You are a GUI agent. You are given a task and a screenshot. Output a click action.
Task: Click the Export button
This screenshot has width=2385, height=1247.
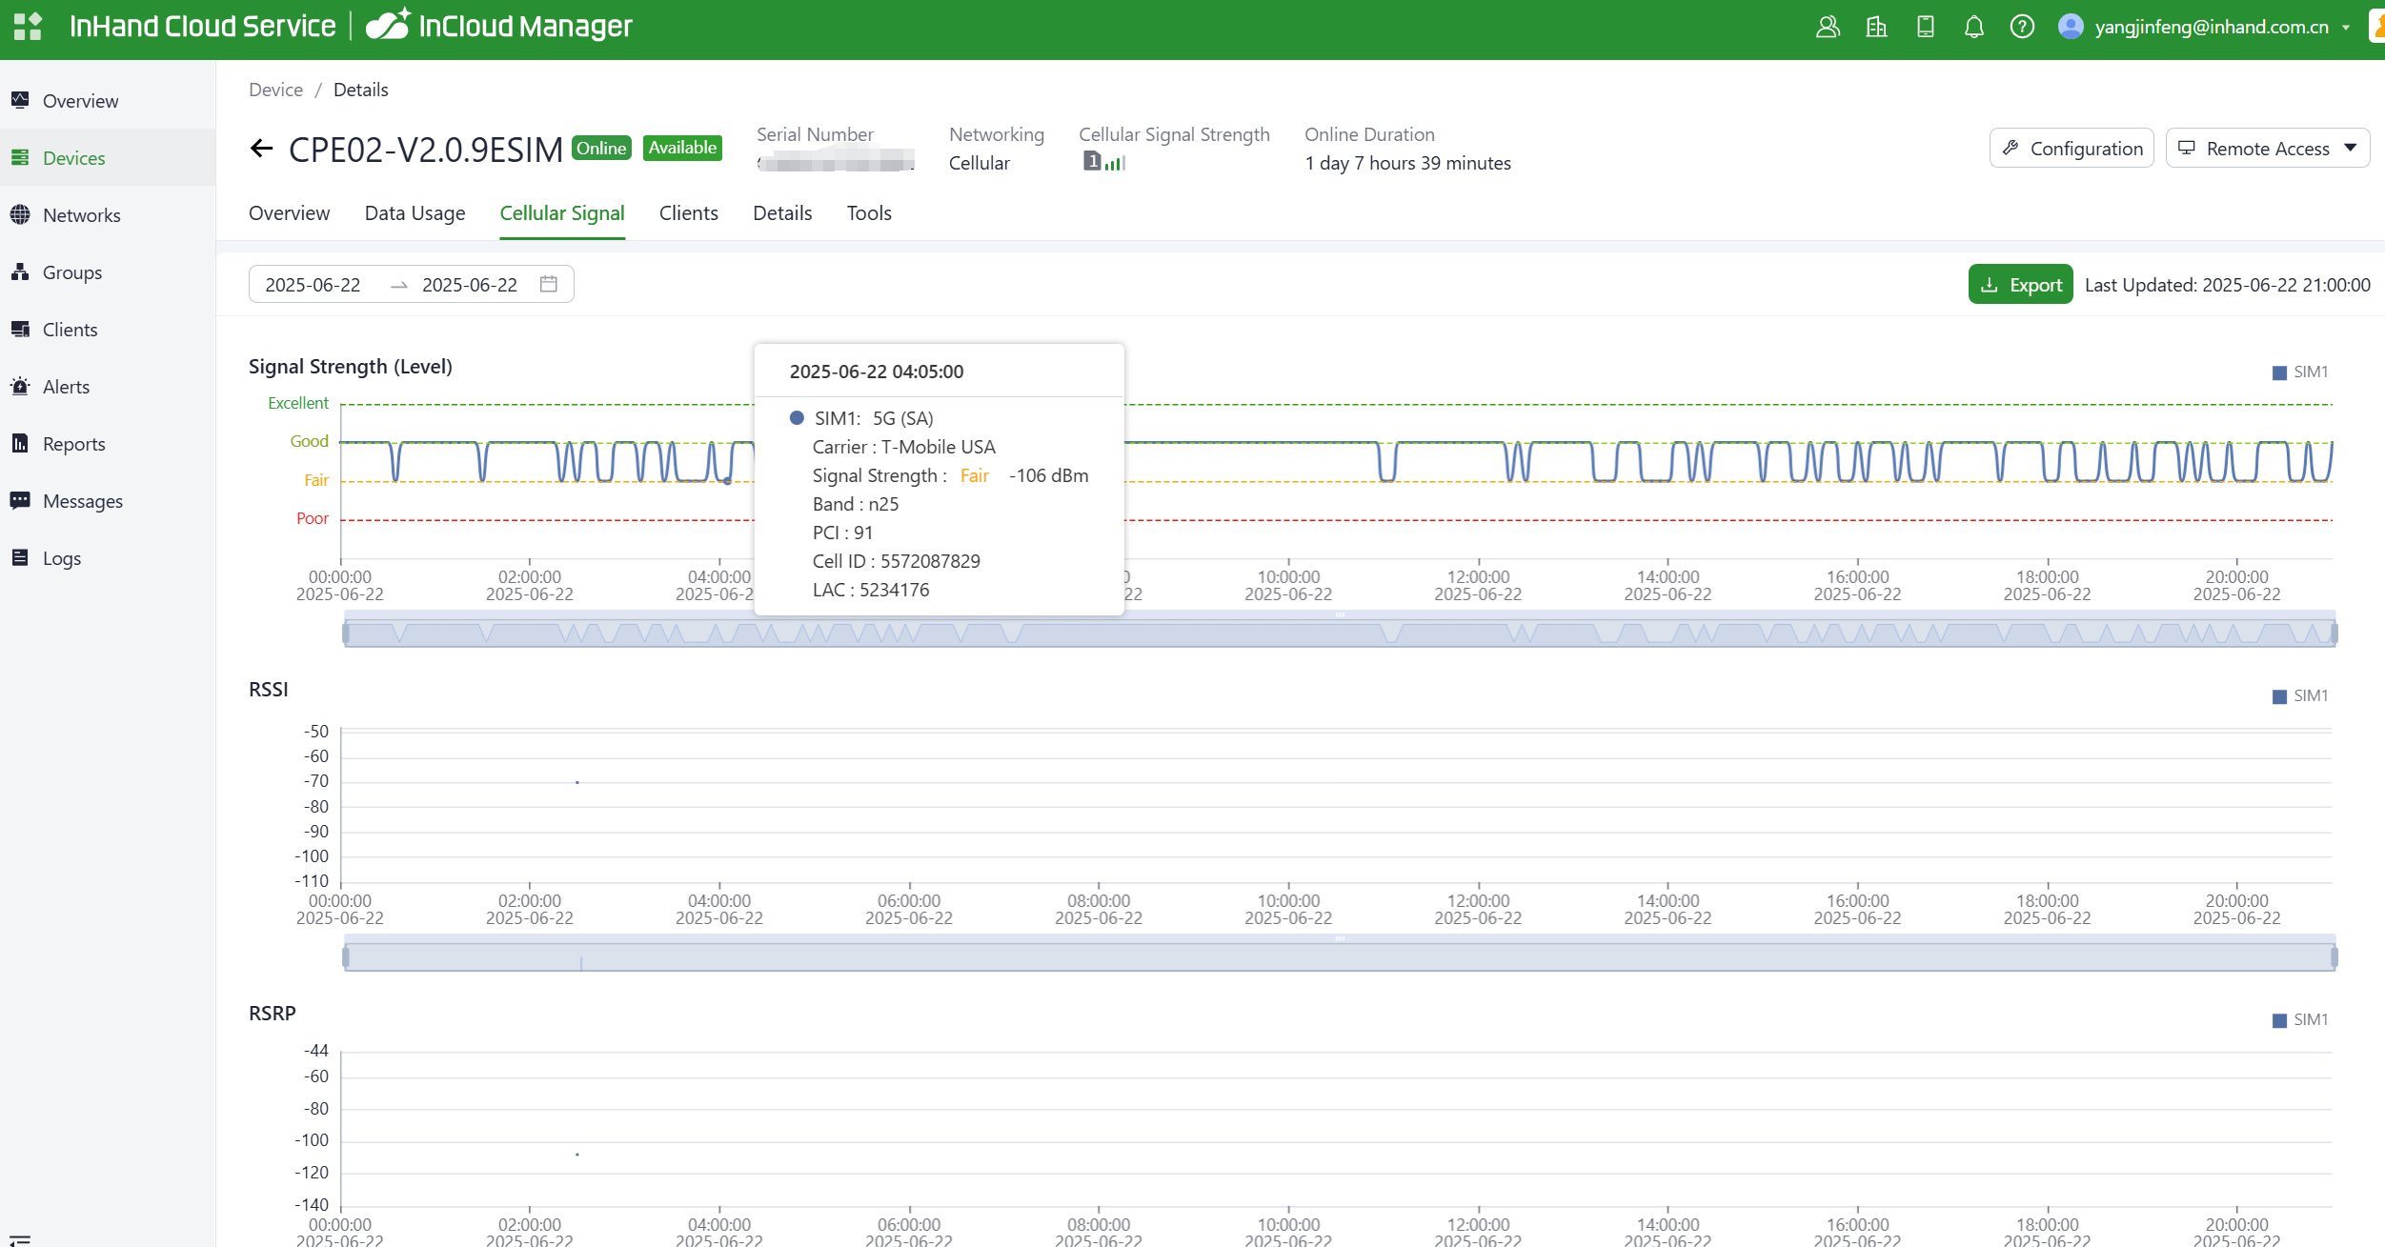coord(2020,285)
